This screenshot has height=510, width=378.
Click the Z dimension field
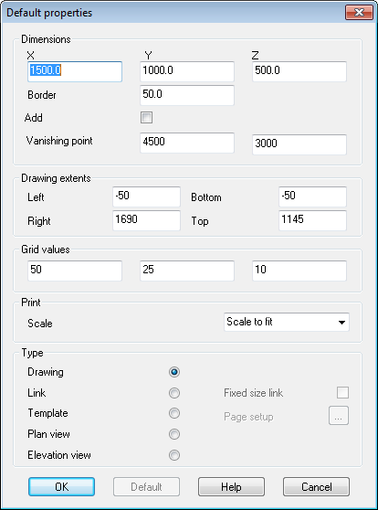click(299, 71)
